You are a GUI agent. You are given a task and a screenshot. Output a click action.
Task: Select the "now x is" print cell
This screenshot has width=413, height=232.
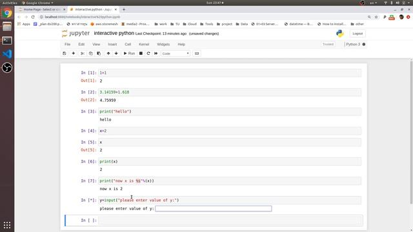tap(230, 181)
